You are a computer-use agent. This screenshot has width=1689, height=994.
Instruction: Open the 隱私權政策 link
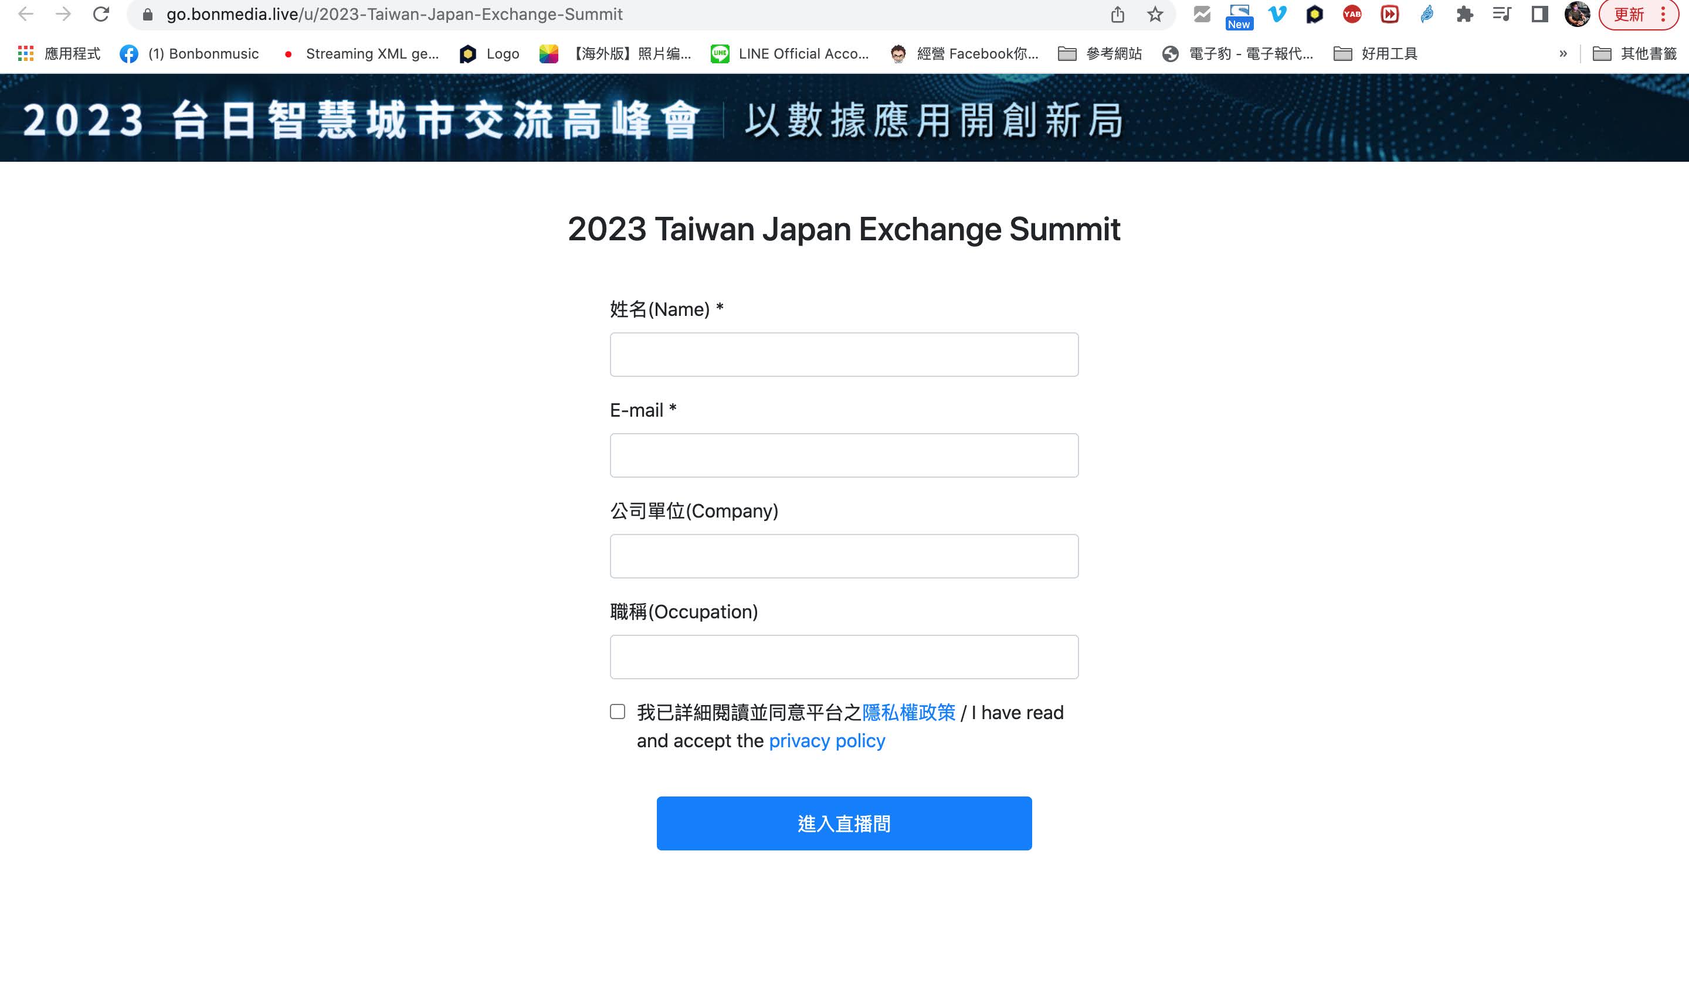(908, 712)
